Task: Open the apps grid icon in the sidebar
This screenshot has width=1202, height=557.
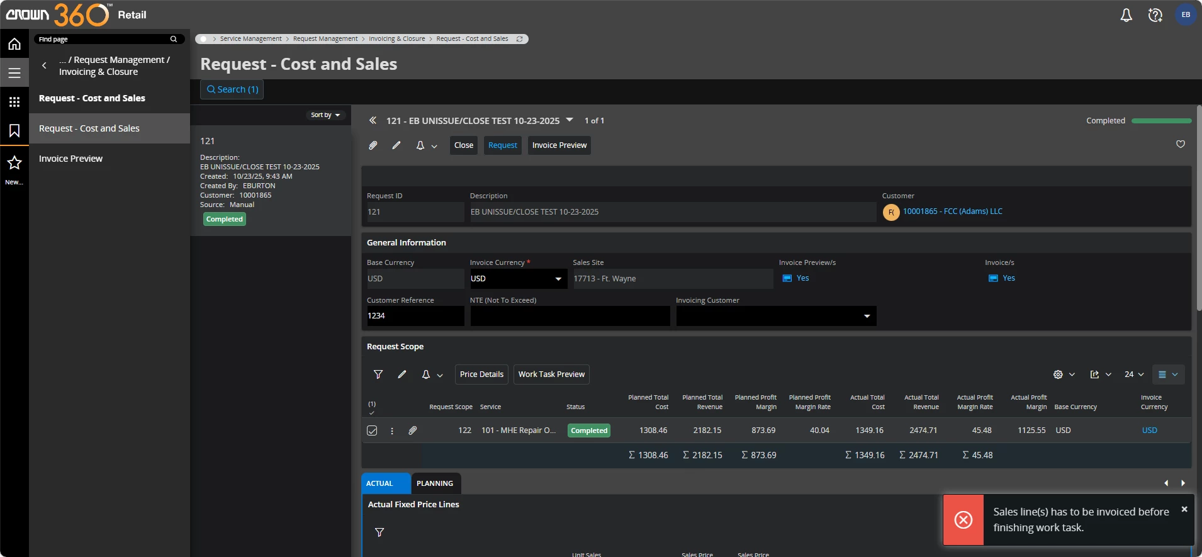Action: (x=14, y=102)
